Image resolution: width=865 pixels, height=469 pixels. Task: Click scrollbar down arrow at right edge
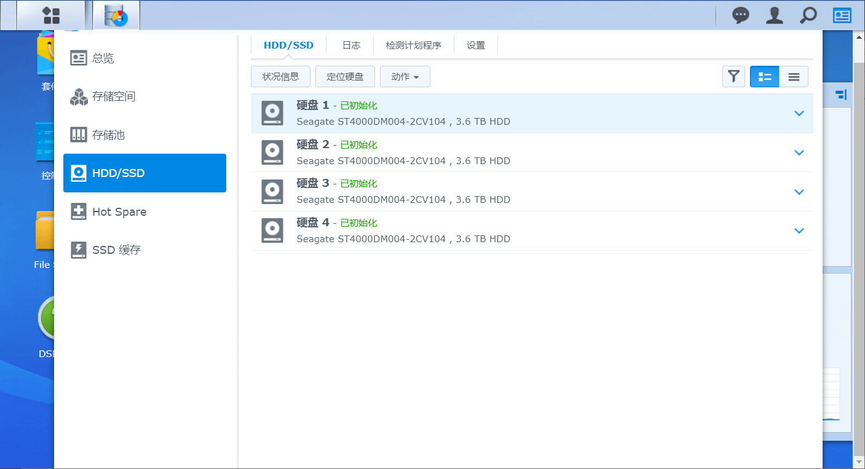click(859, 462)
